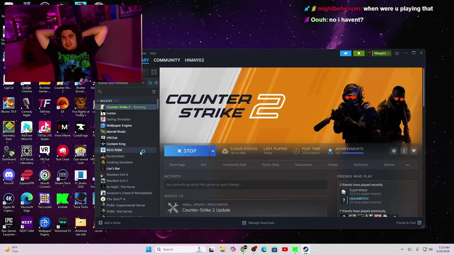Show ready-to-play games icon

pos(156,83)
